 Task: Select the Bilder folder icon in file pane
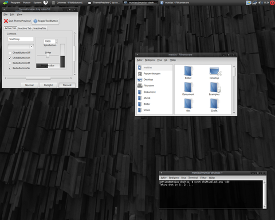pos(188,71)
